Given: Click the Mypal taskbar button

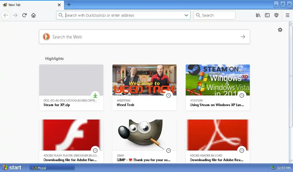Looking at the screenshot, I should 52,168.
